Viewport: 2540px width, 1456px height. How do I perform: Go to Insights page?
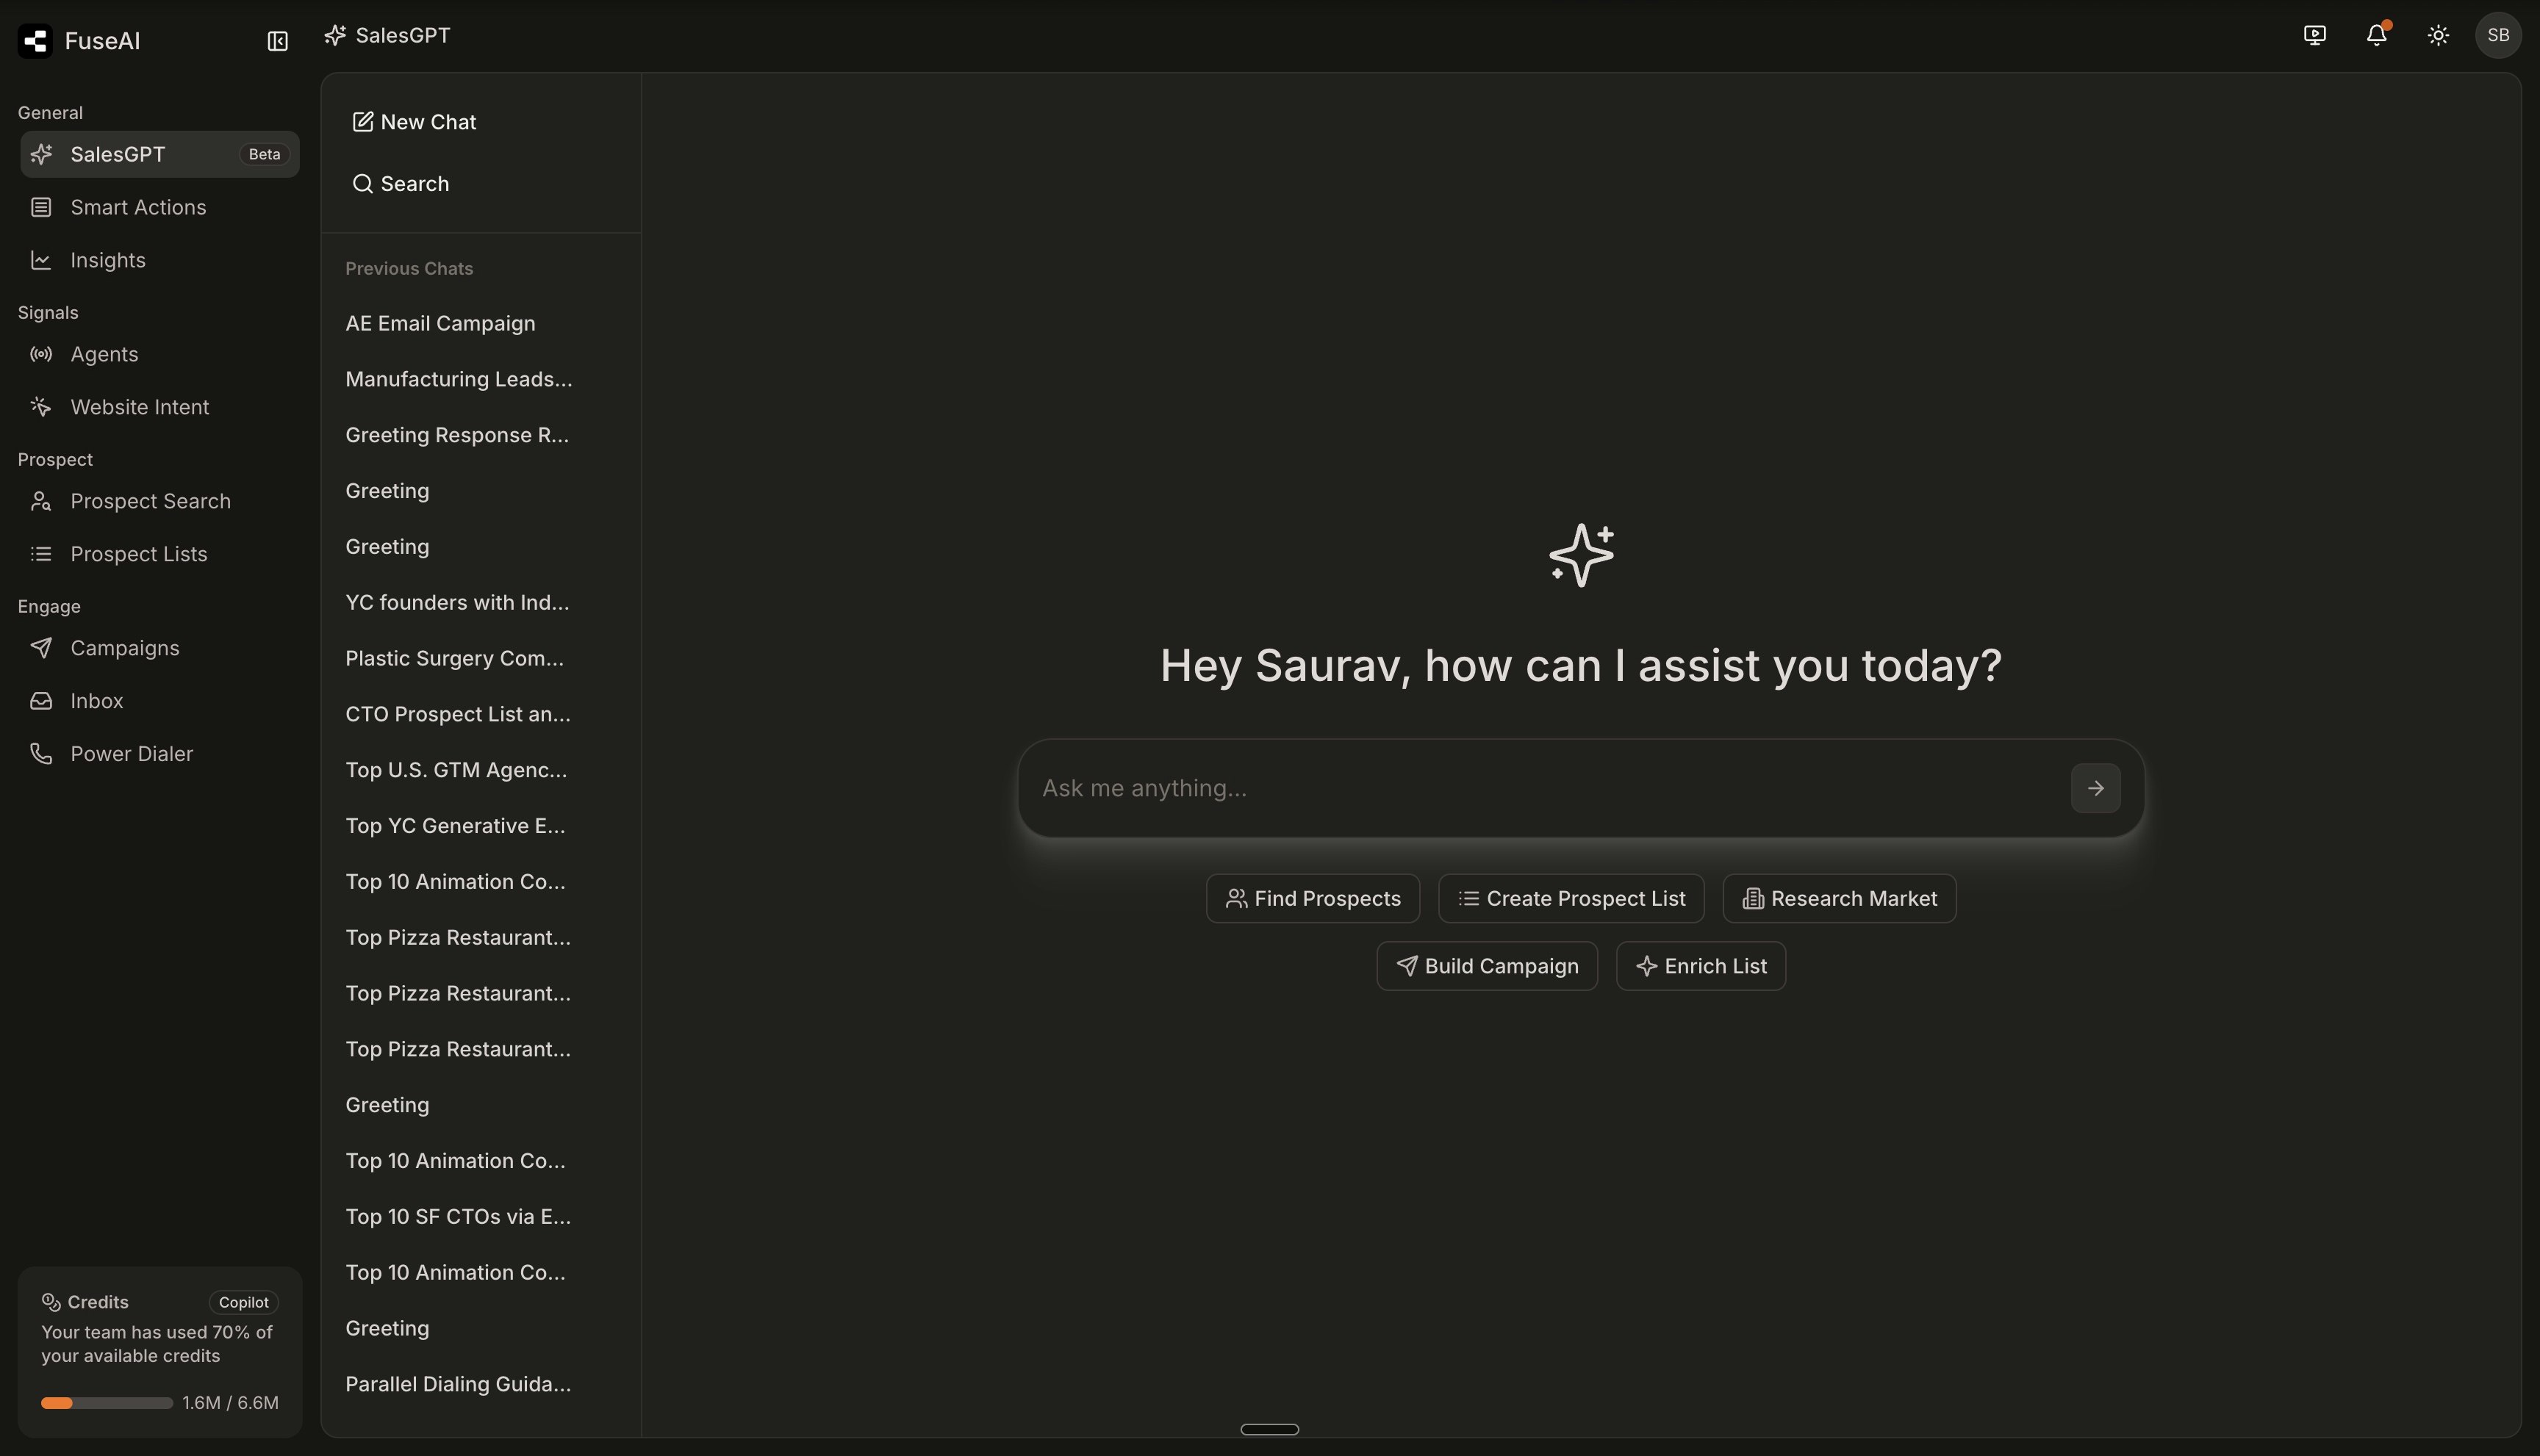(108, 260)
